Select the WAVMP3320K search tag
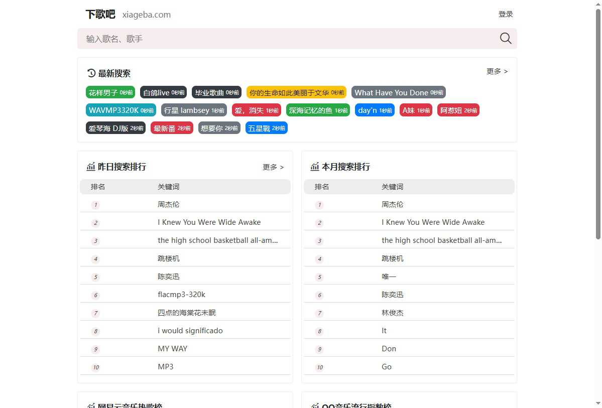The height and width of the screenshot is (408, 602). point(121,110)
